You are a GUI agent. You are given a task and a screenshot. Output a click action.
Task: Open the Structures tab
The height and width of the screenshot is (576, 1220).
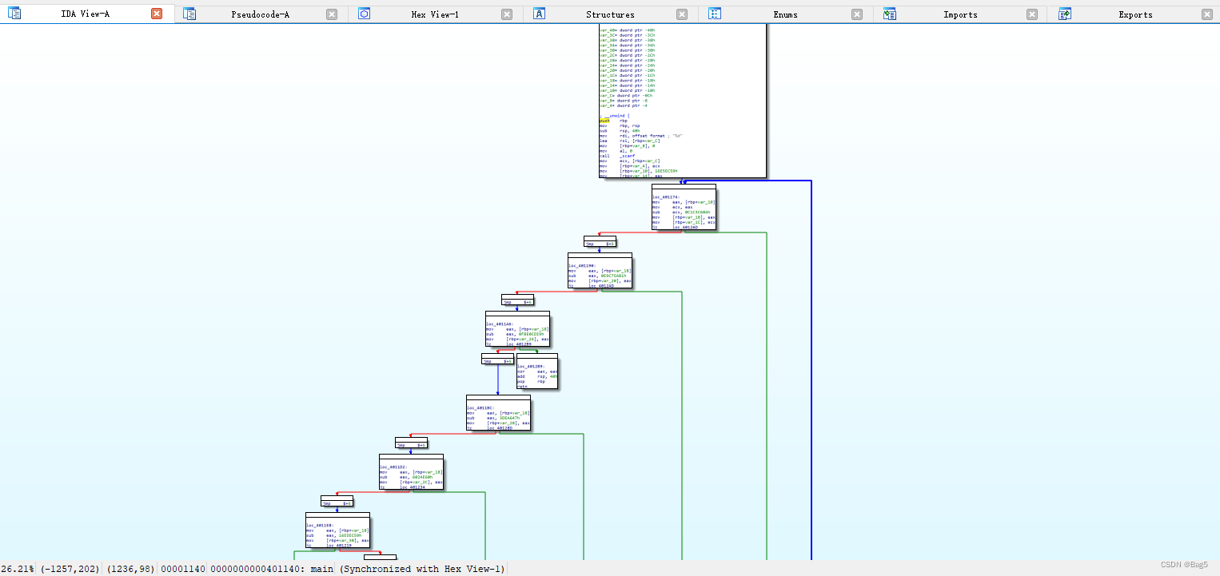point(610,14)
